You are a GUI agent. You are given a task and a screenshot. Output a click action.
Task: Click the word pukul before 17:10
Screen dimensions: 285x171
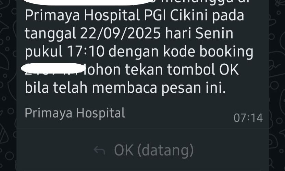pos(44,52)
